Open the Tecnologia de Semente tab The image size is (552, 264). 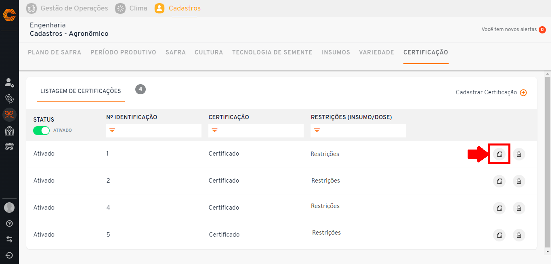[272, 52]
